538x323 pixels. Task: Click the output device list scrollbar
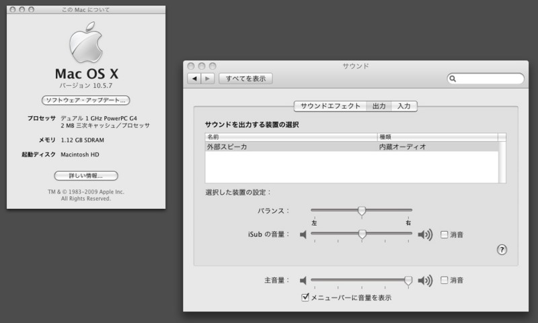(x=502, y=162)
